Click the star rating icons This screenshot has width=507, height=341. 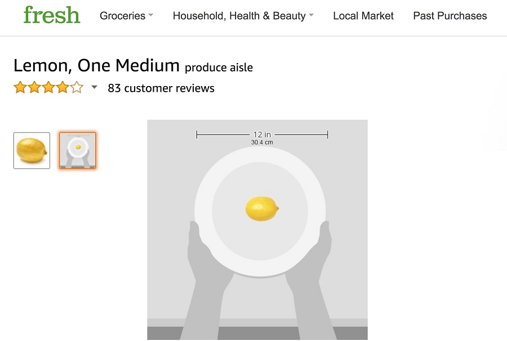tap(48, 88)
